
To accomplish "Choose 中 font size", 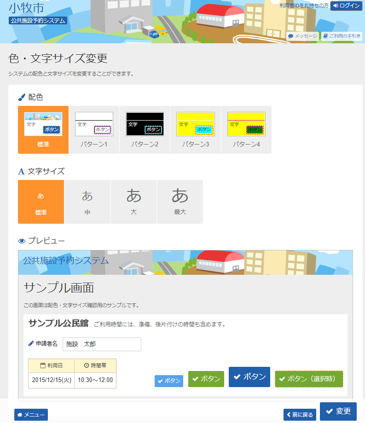I will [x=87, y=202].
